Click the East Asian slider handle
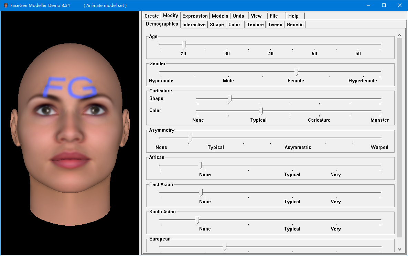The image size is (408, 256). click(x=201, y=193)
